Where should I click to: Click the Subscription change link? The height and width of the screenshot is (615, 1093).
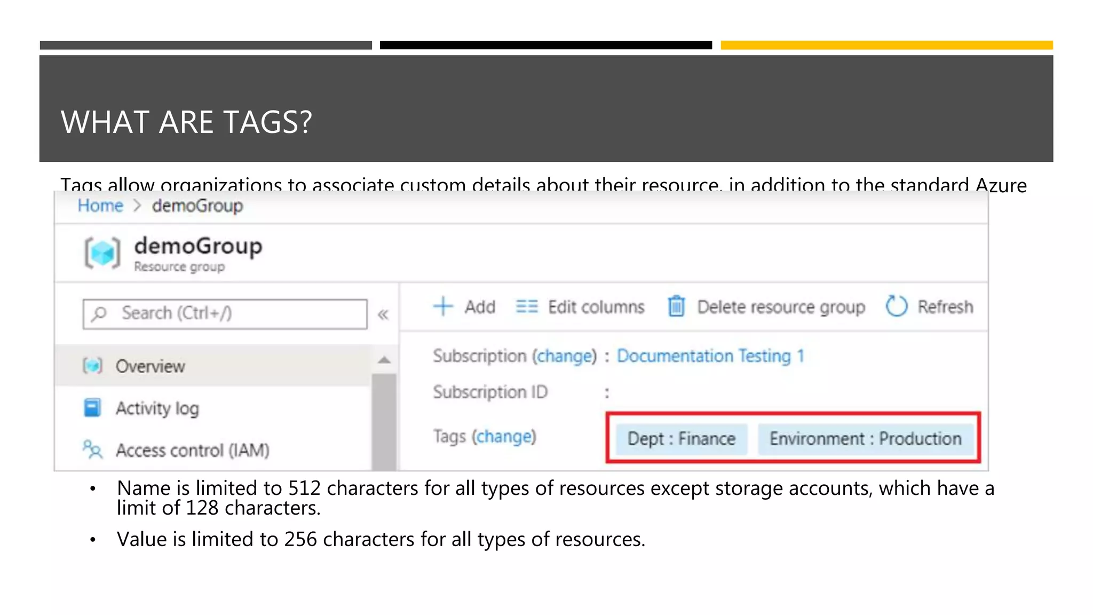click(x=565, y=356)
